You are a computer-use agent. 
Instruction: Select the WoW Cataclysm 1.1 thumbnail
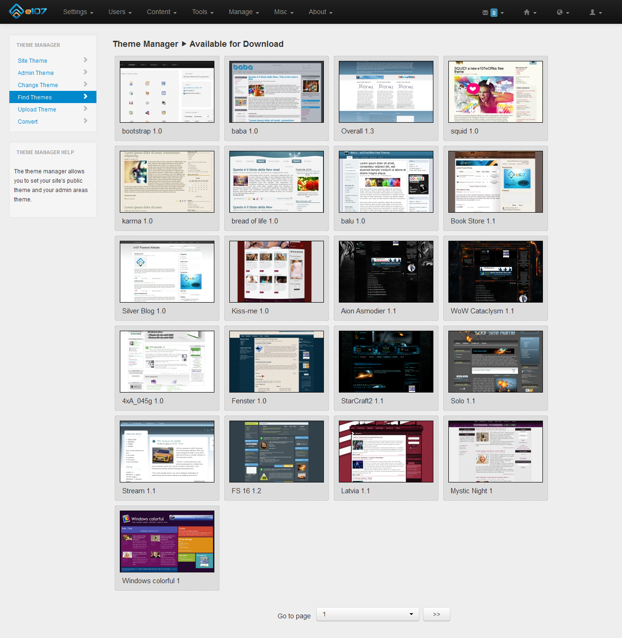(x=496, y=272)
